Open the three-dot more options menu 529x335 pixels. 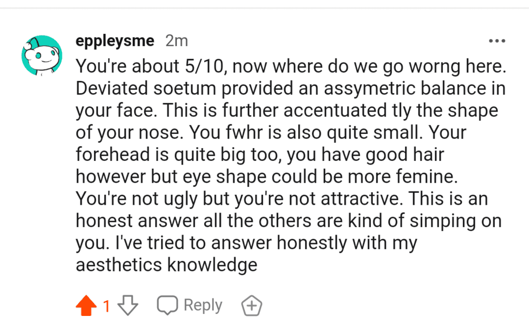point(497,41)
